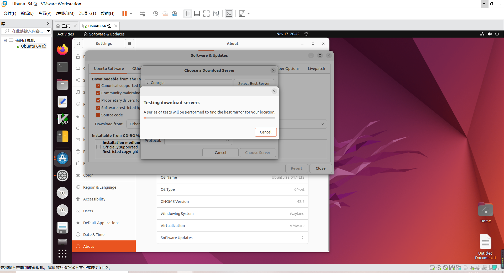Click the VMware pause/suspend icon
This screenshot has height=273, width=504.
pos(124,13)
